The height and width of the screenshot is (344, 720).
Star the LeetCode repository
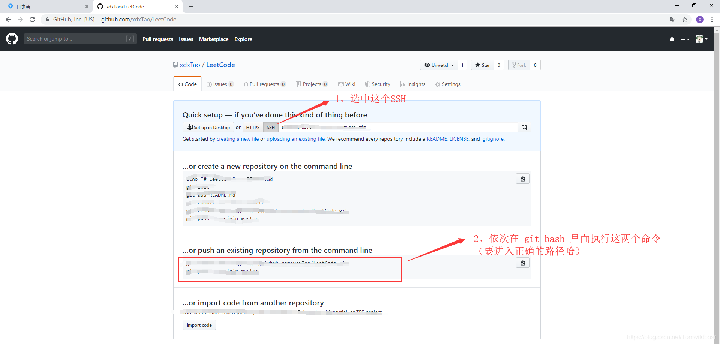tap(482, 65)
